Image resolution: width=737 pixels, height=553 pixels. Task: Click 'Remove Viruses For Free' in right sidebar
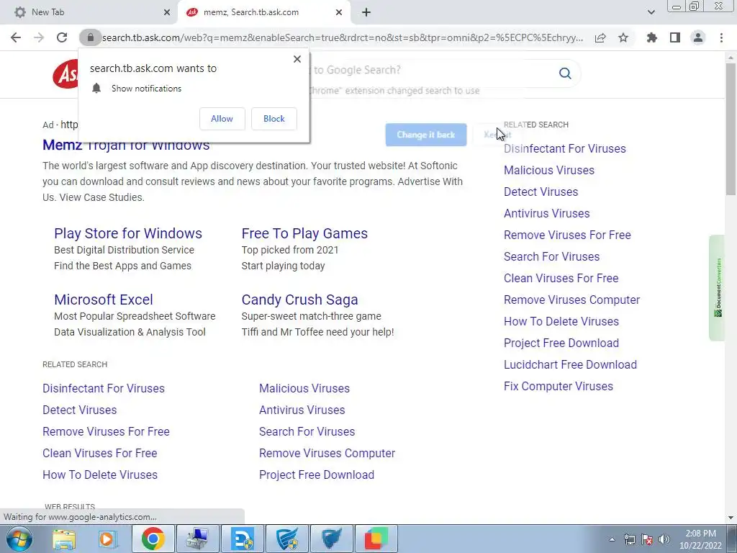tap(567, 235)
